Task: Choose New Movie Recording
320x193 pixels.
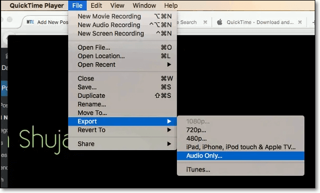Action: pos(123,16)
